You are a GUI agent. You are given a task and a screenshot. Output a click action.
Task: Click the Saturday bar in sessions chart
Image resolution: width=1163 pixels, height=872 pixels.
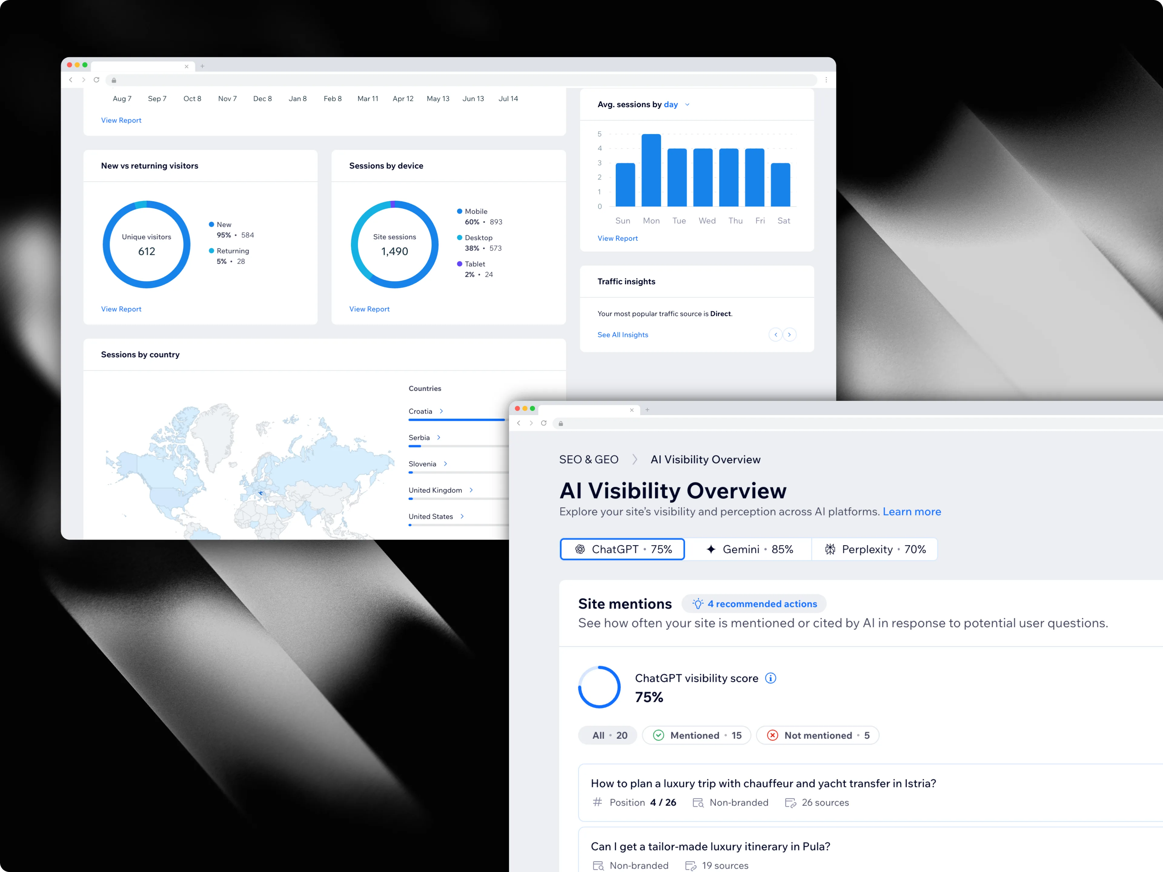[781, 185]
